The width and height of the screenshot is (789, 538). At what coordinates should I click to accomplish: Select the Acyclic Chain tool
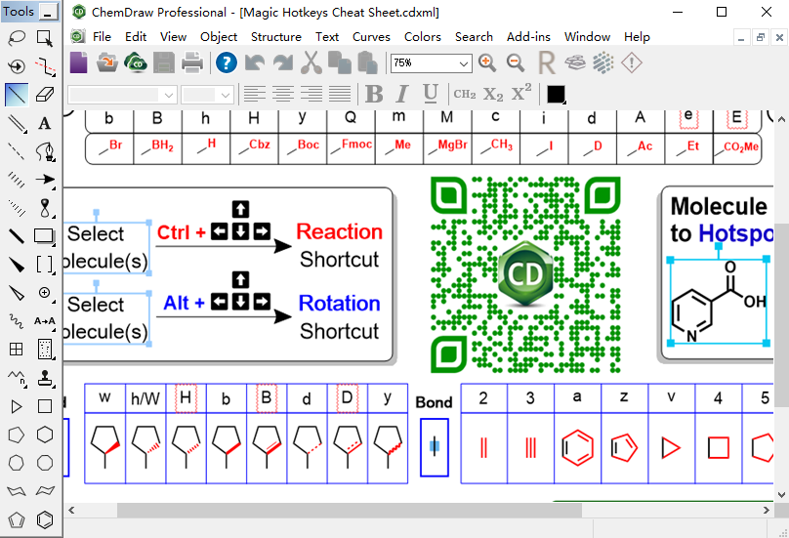tap(17, 377)
